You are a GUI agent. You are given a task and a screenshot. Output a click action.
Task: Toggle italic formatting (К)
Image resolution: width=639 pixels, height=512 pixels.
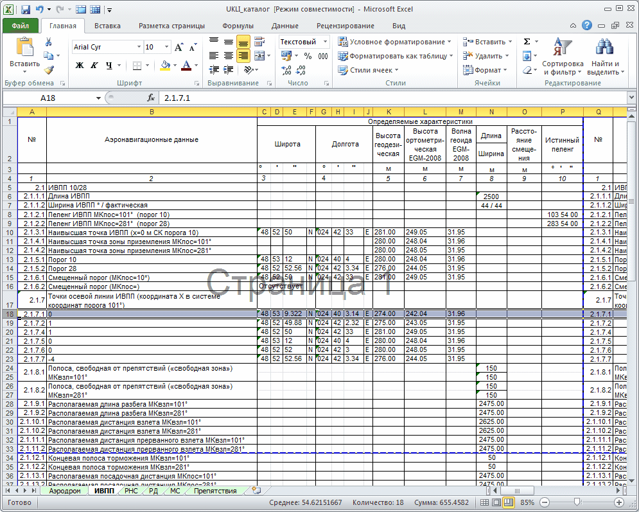tap(94, 65)
